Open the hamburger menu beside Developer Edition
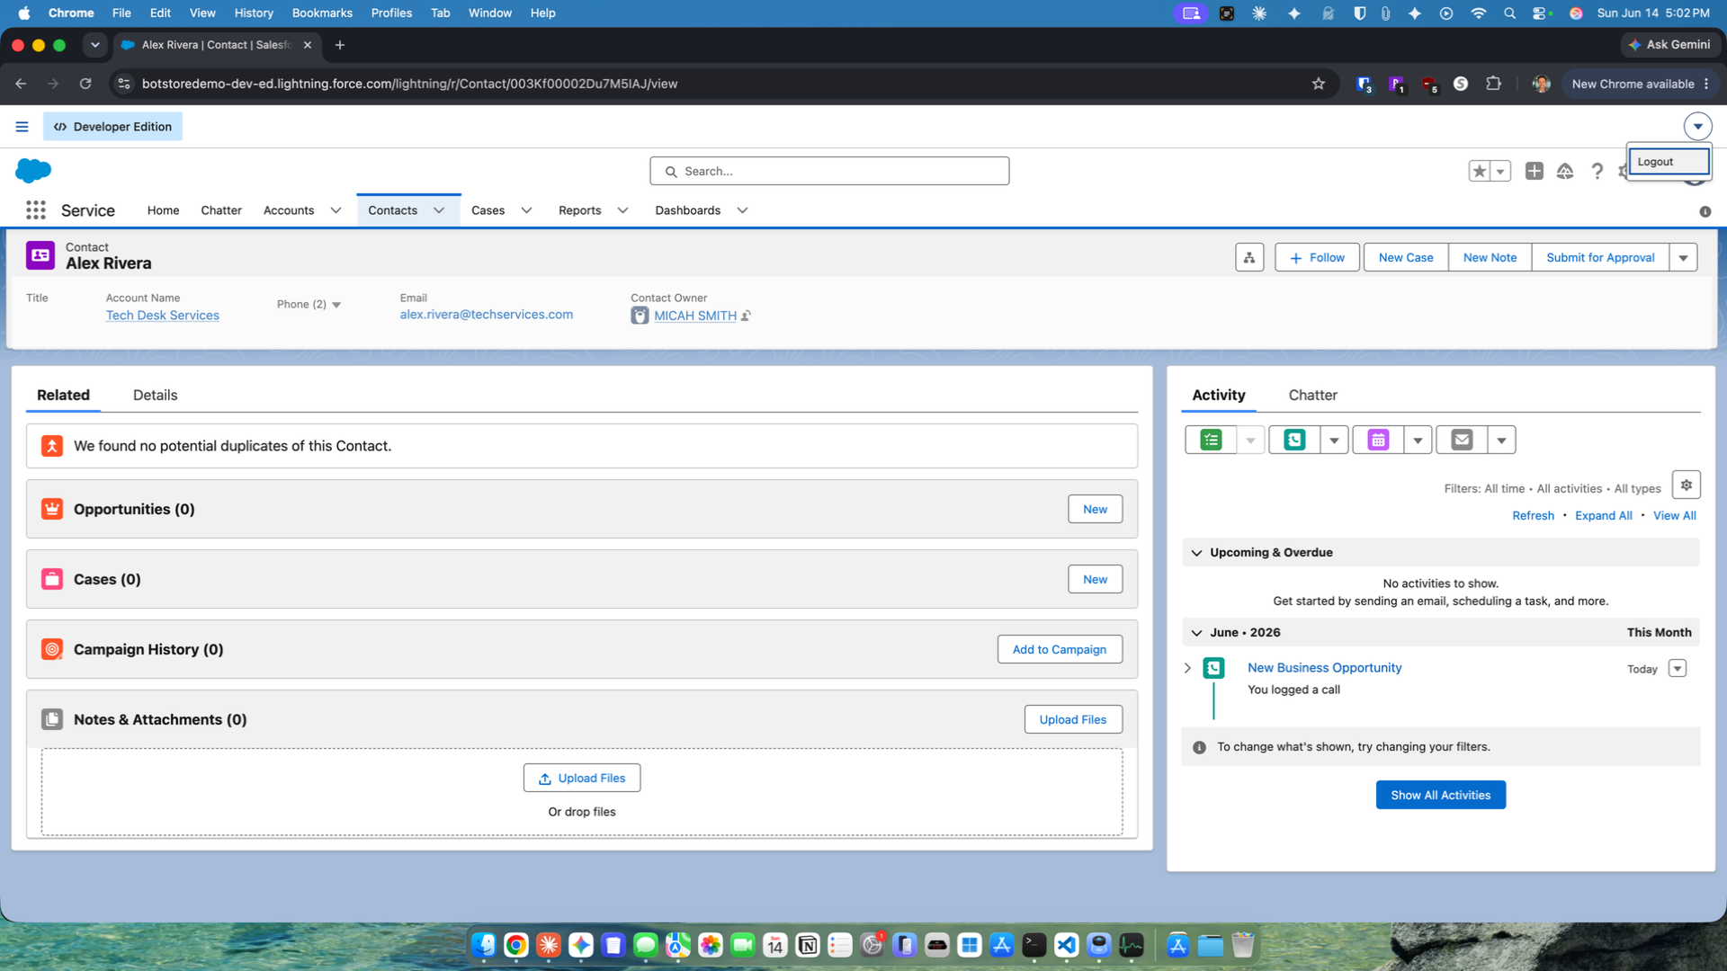The height and width of the screenshot is (971, 1727). click(22, 127)
